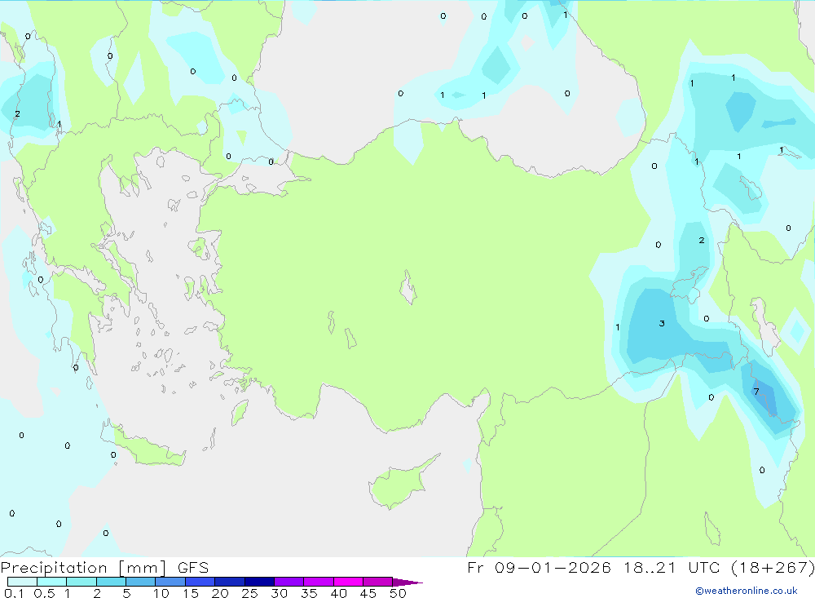
Task: Click the legend label '0.1'
Action: coord(14,593)
